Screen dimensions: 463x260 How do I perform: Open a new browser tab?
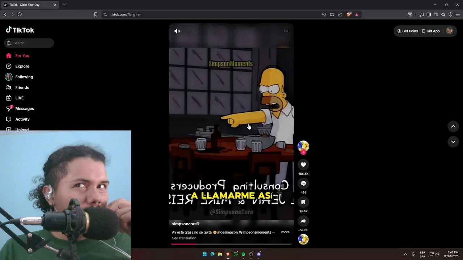click(x=64, y=5)
